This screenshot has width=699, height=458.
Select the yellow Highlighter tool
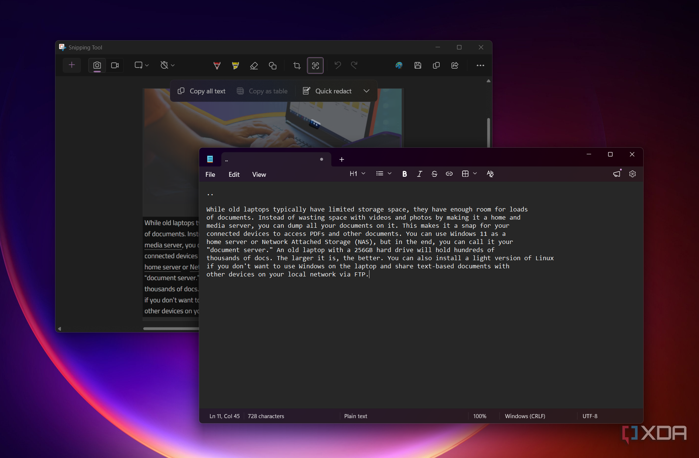point(235,66)
